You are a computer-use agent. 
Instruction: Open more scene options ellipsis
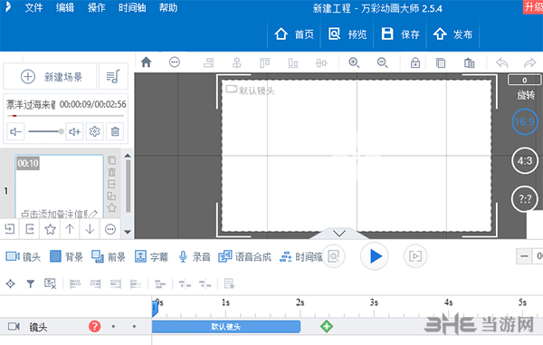click(110, 229)
